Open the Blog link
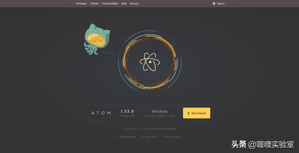This screenshot has height=153, width=299. click(x=124, y=3)
